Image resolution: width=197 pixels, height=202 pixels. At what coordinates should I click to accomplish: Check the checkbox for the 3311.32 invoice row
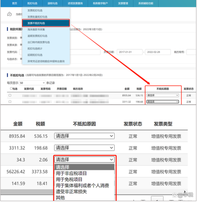coord(10,101)
